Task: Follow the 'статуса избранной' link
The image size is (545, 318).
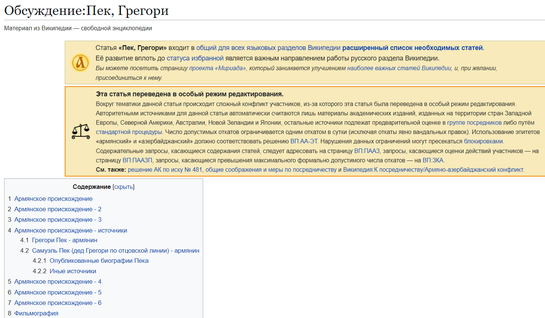Action: click(x=195, y=58)
